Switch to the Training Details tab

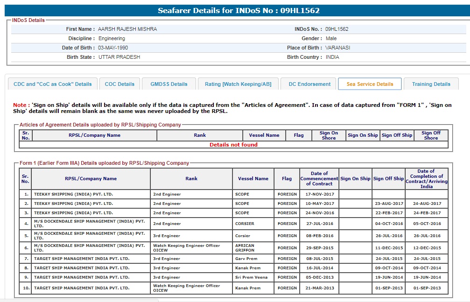click(431, 84)
